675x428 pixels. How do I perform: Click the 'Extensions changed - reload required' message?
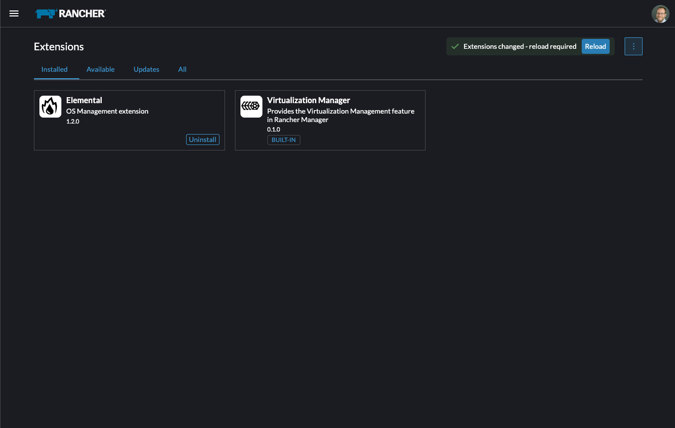pyautogui.click(x=519, y=46)
